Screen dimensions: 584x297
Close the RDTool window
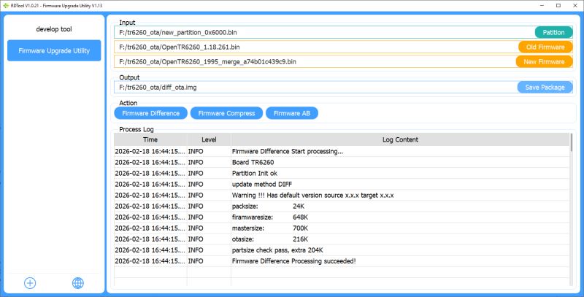(x=575, y=6)
